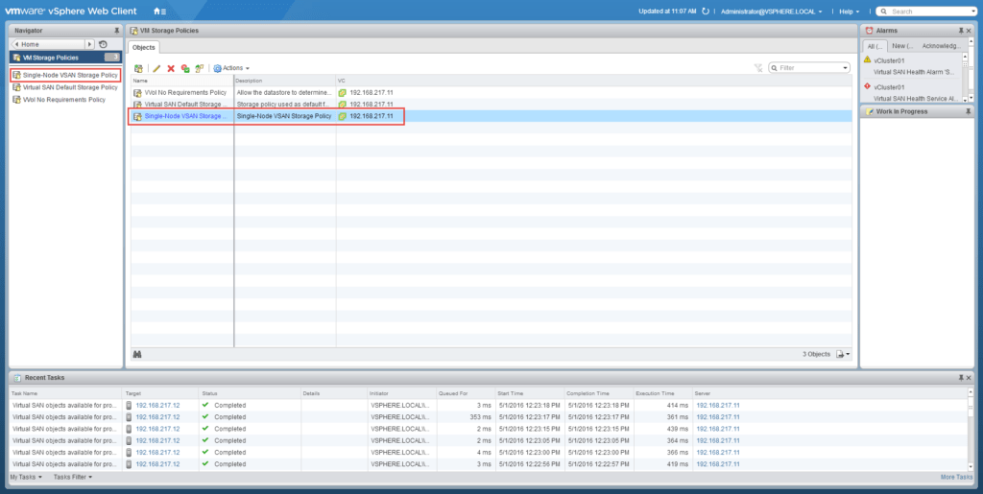The image size is (983, 494).
Task: Pin the Recent Tasks panel
Action: [961, 378]
